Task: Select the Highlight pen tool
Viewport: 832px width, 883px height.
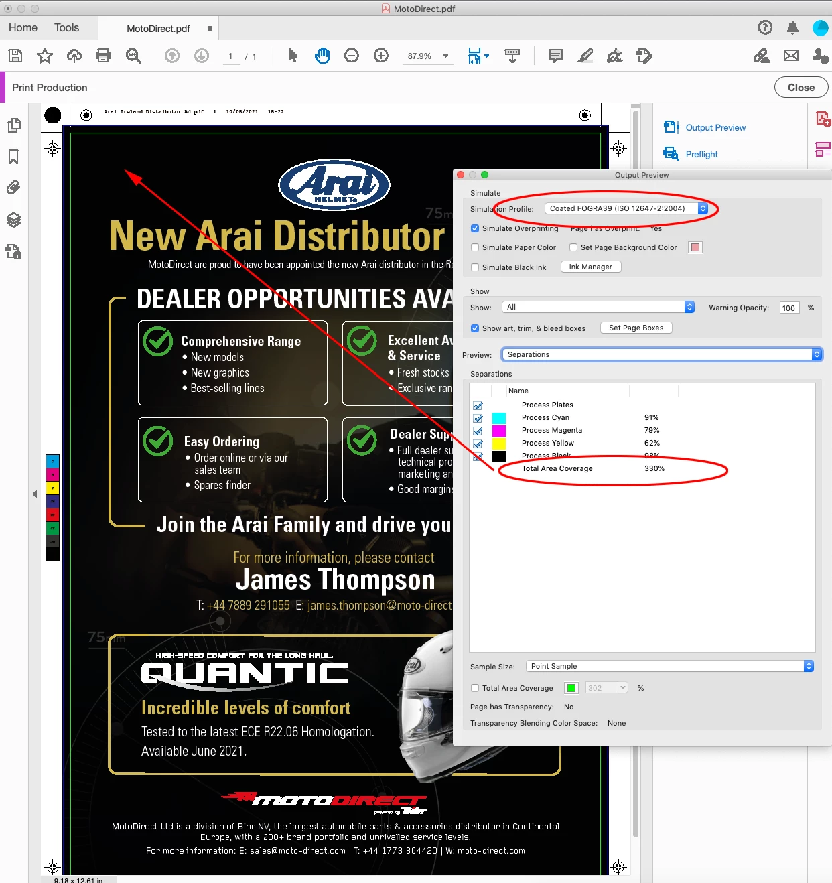Action: click(585, 56)
